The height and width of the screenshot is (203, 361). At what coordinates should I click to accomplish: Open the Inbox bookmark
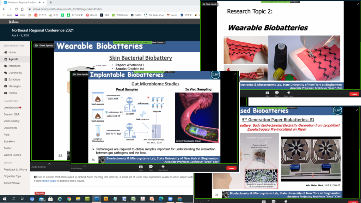click(20, 15)
